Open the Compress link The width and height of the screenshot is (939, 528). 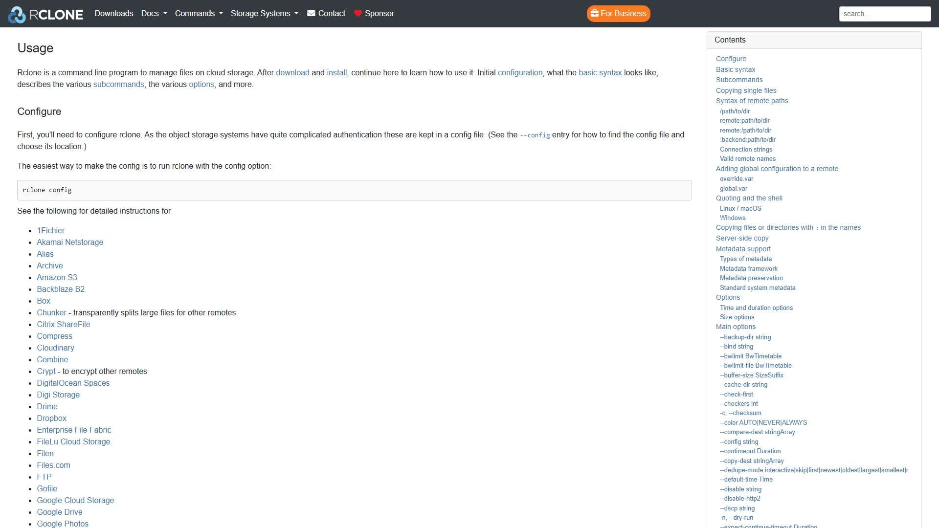[54, 336]
